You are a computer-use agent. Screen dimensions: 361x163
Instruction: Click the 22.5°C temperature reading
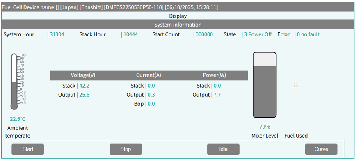pos(18,119)
